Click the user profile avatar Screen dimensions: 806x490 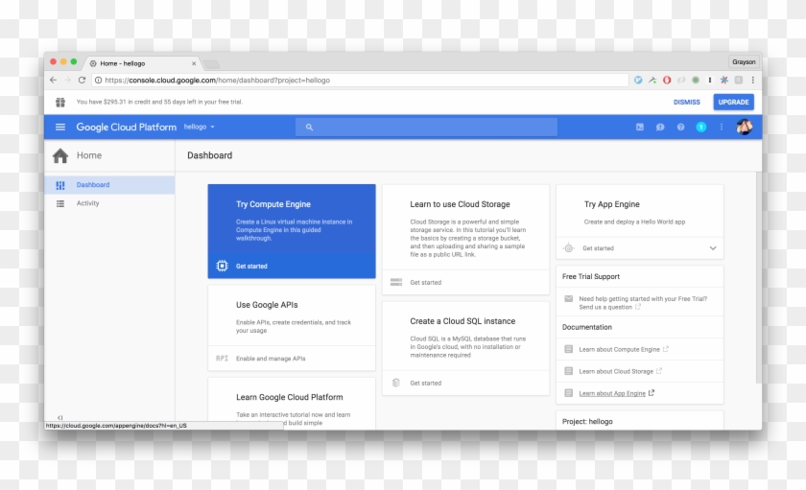pos(744,127)
